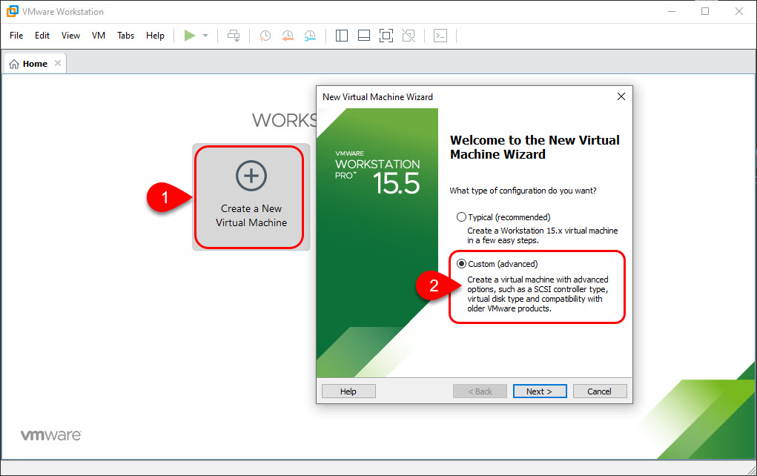The width and height of the screenshot is (757, 476).
Task: Select the Custom (advanced) radio button
Action: point(461,264)
